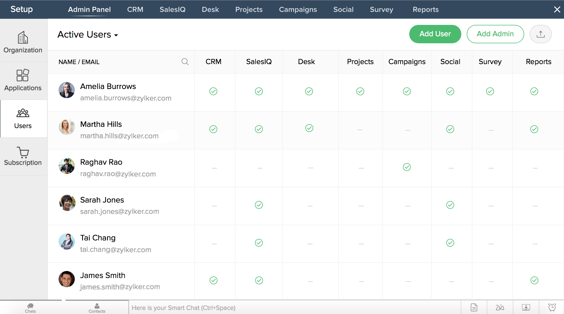Open the CRM tab in top bar
Screen dimensions: 564x314
point(135,9)
